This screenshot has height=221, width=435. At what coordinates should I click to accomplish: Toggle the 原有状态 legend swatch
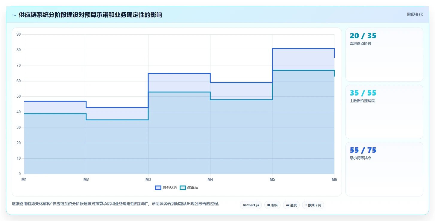158,187
